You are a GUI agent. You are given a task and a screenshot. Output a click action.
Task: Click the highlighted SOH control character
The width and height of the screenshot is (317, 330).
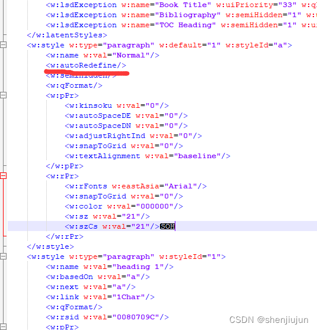pos(168,226)
